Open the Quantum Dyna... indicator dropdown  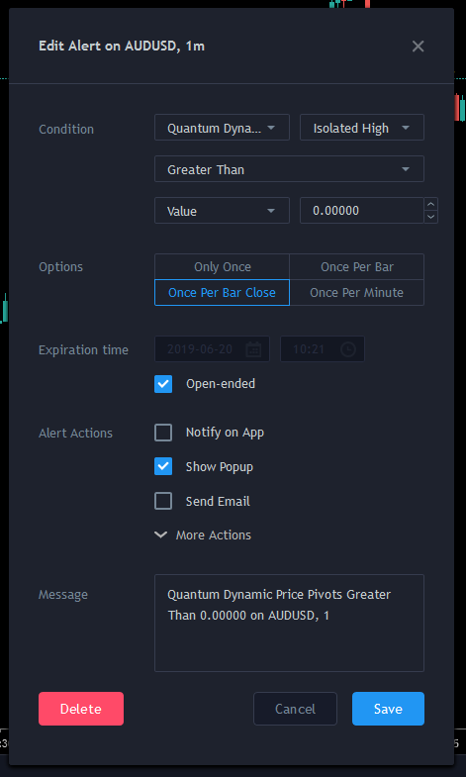point(222,128)
